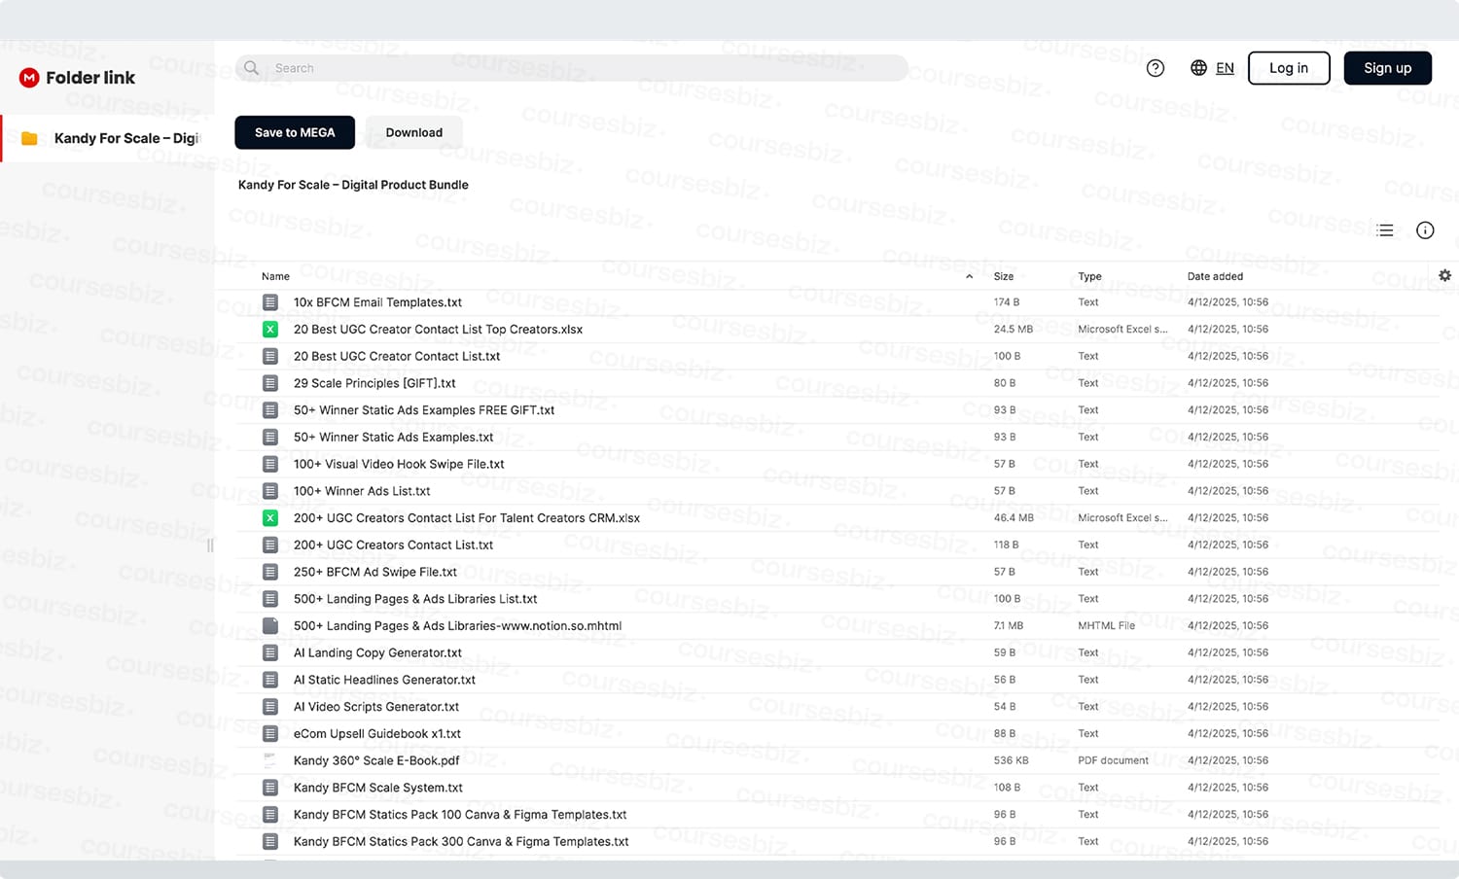This screenshot has width=1459, height=879.
Task: Open the help question mark icon
Action: (1156, 68)
